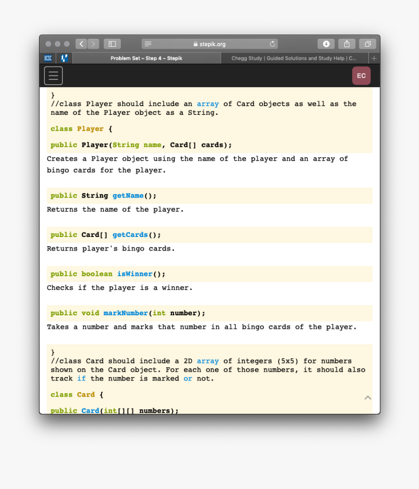Select the UCSC pinned tab
Image resolution: width=419 pixels, height=489 pixels.
click(x=48, y=58)
